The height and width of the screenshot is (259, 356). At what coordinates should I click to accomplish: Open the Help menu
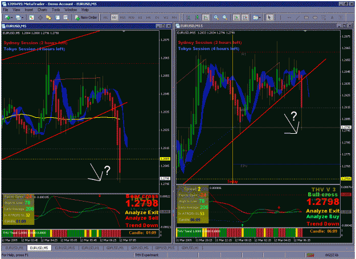[85, 10]
